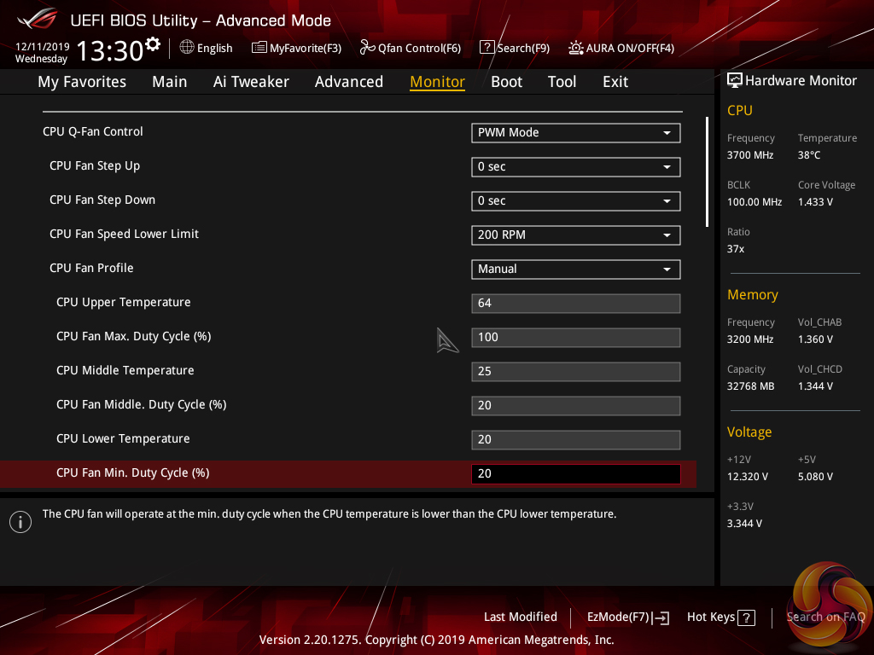This screenshot has height=655, width=874.
Task: Click the 37x ratio value
Action: (x=736, y=249)
